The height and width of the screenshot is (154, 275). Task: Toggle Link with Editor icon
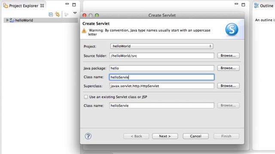pyautogui.click(x=58, y=14)
